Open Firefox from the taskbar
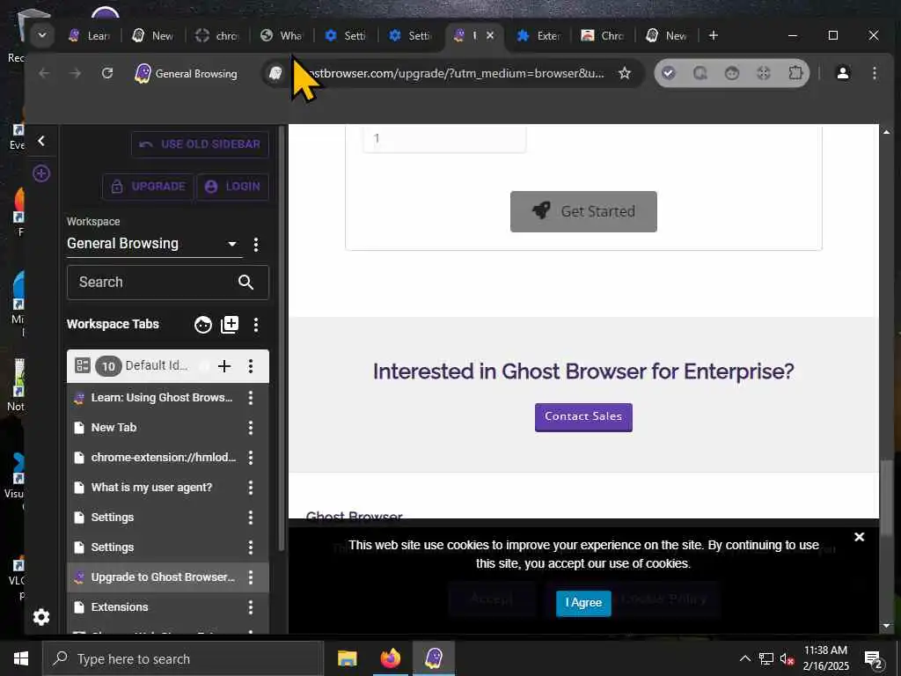Screen dimensions: 901x676 click(x=390, y=658)
